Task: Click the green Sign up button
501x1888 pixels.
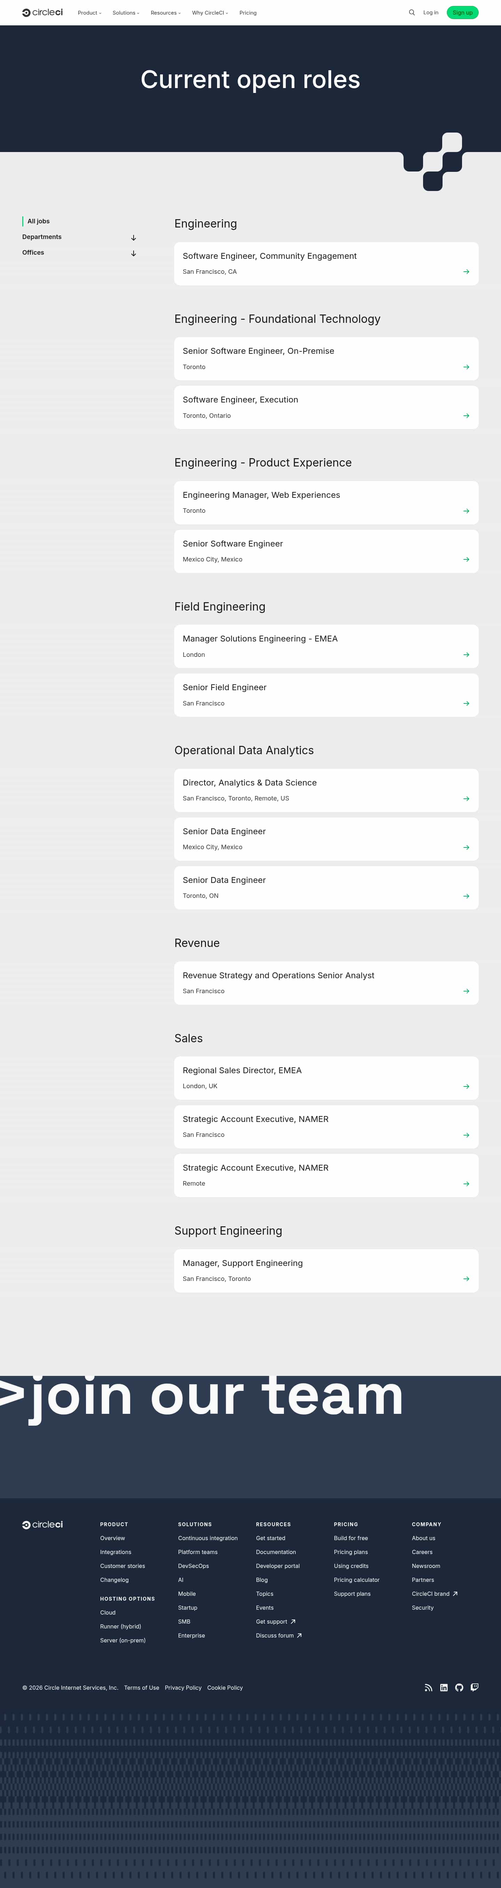Action: (462, 13)
